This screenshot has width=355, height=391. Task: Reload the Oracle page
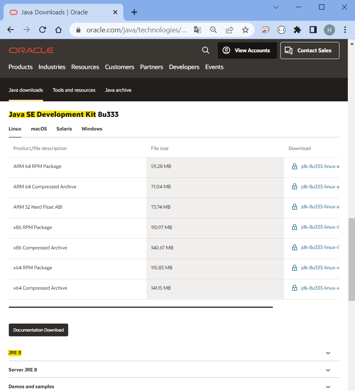(42, 30)
